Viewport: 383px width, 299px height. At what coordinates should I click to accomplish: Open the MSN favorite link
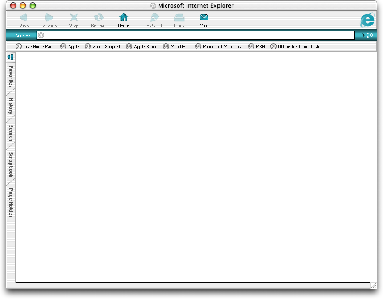[x=257, y=46]
